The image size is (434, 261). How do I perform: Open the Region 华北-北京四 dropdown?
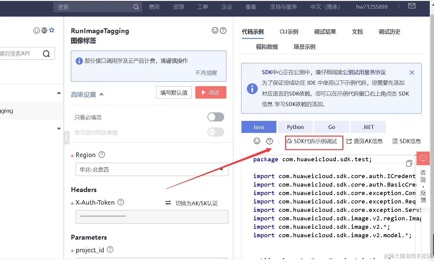click(x=152, y=169)
